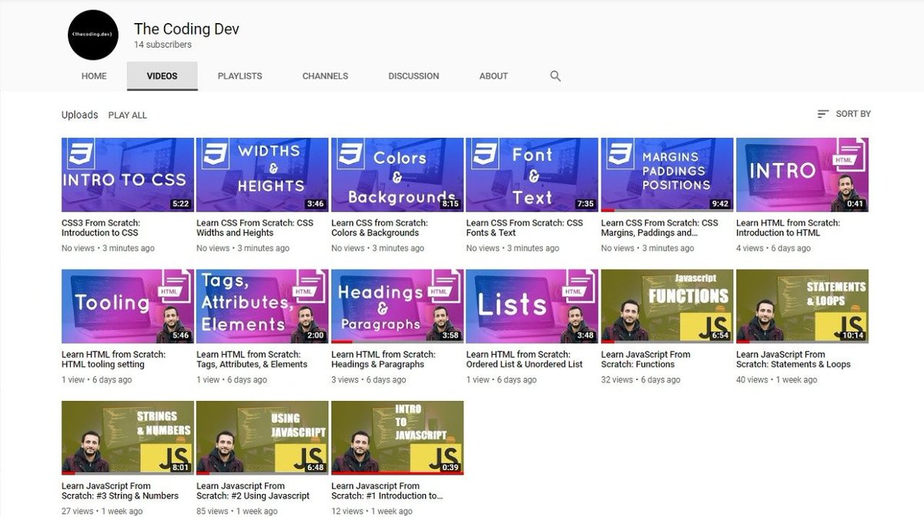Click The Coding Dev channel avatar
This screenshot has width=924, height=517.
click(x=93, y=35)
